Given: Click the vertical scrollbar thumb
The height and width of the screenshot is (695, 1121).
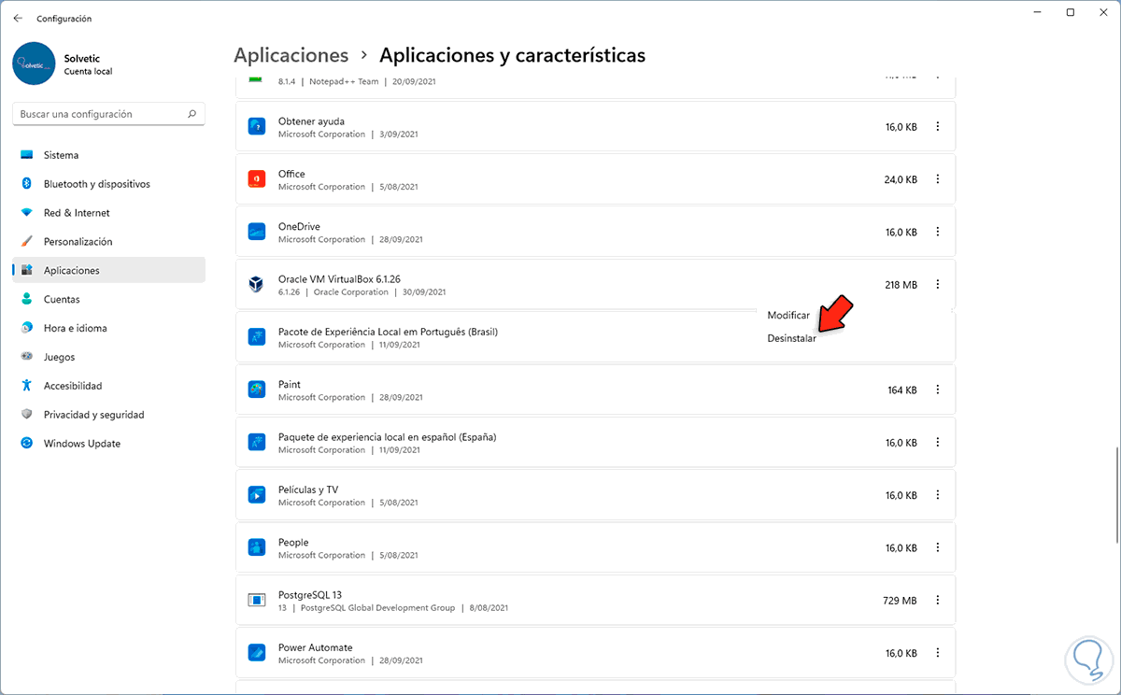Looking at the screenshot, I should tap(1117, 496).
